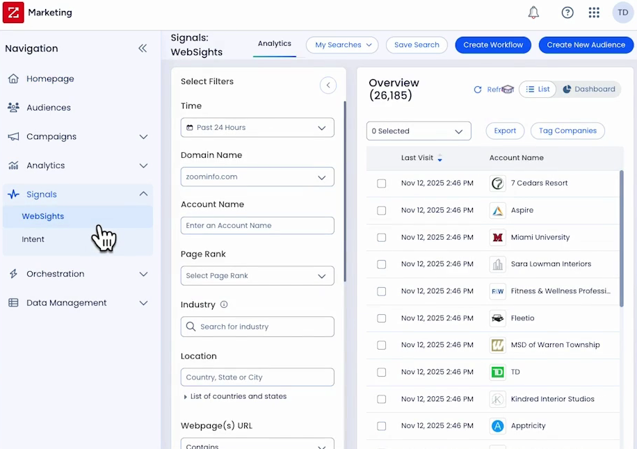Click the filters panel vertical scrollbar

click(x=345, y=191)
